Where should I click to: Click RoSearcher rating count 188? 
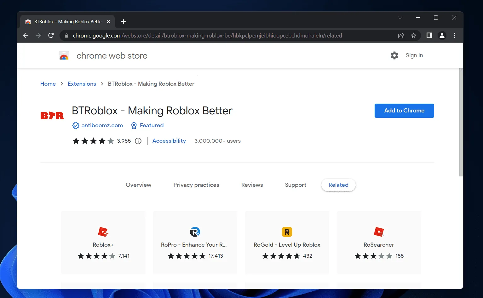(x=400, y=256)
